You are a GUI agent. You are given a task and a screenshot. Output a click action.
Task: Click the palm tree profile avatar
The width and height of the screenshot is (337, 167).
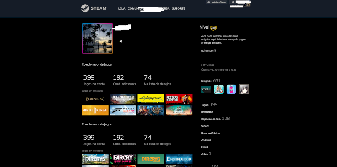(x=97, y=38)
